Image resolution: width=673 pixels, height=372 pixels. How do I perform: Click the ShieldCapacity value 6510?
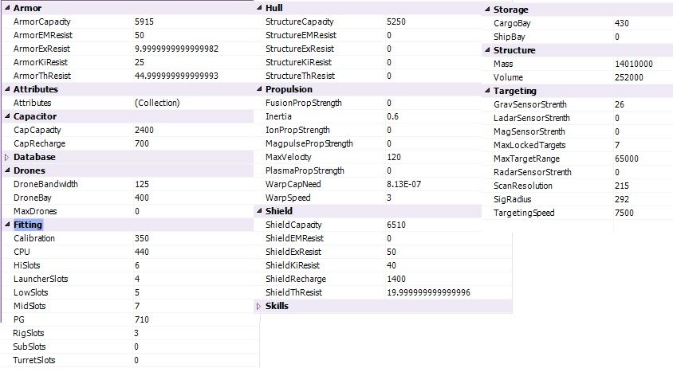click(396, 225)
